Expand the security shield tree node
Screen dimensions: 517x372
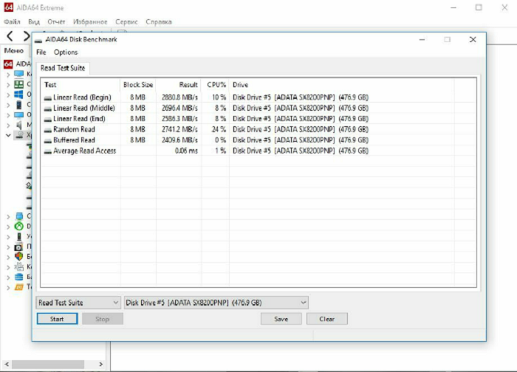[8, 257]
